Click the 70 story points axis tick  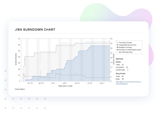coord(19,39)
